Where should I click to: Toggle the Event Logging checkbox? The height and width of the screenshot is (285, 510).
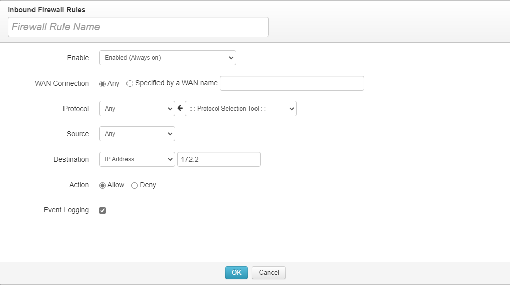(x=103, y=210)
